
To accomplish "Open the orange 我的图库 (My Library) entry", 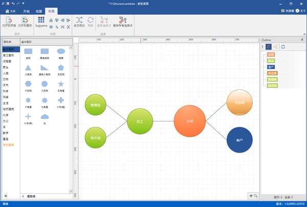I will pyautogui.click(x=11, y=145).
